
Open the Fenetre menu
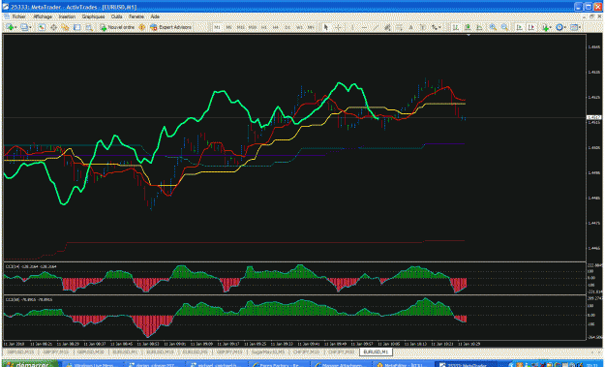(136, 16)
